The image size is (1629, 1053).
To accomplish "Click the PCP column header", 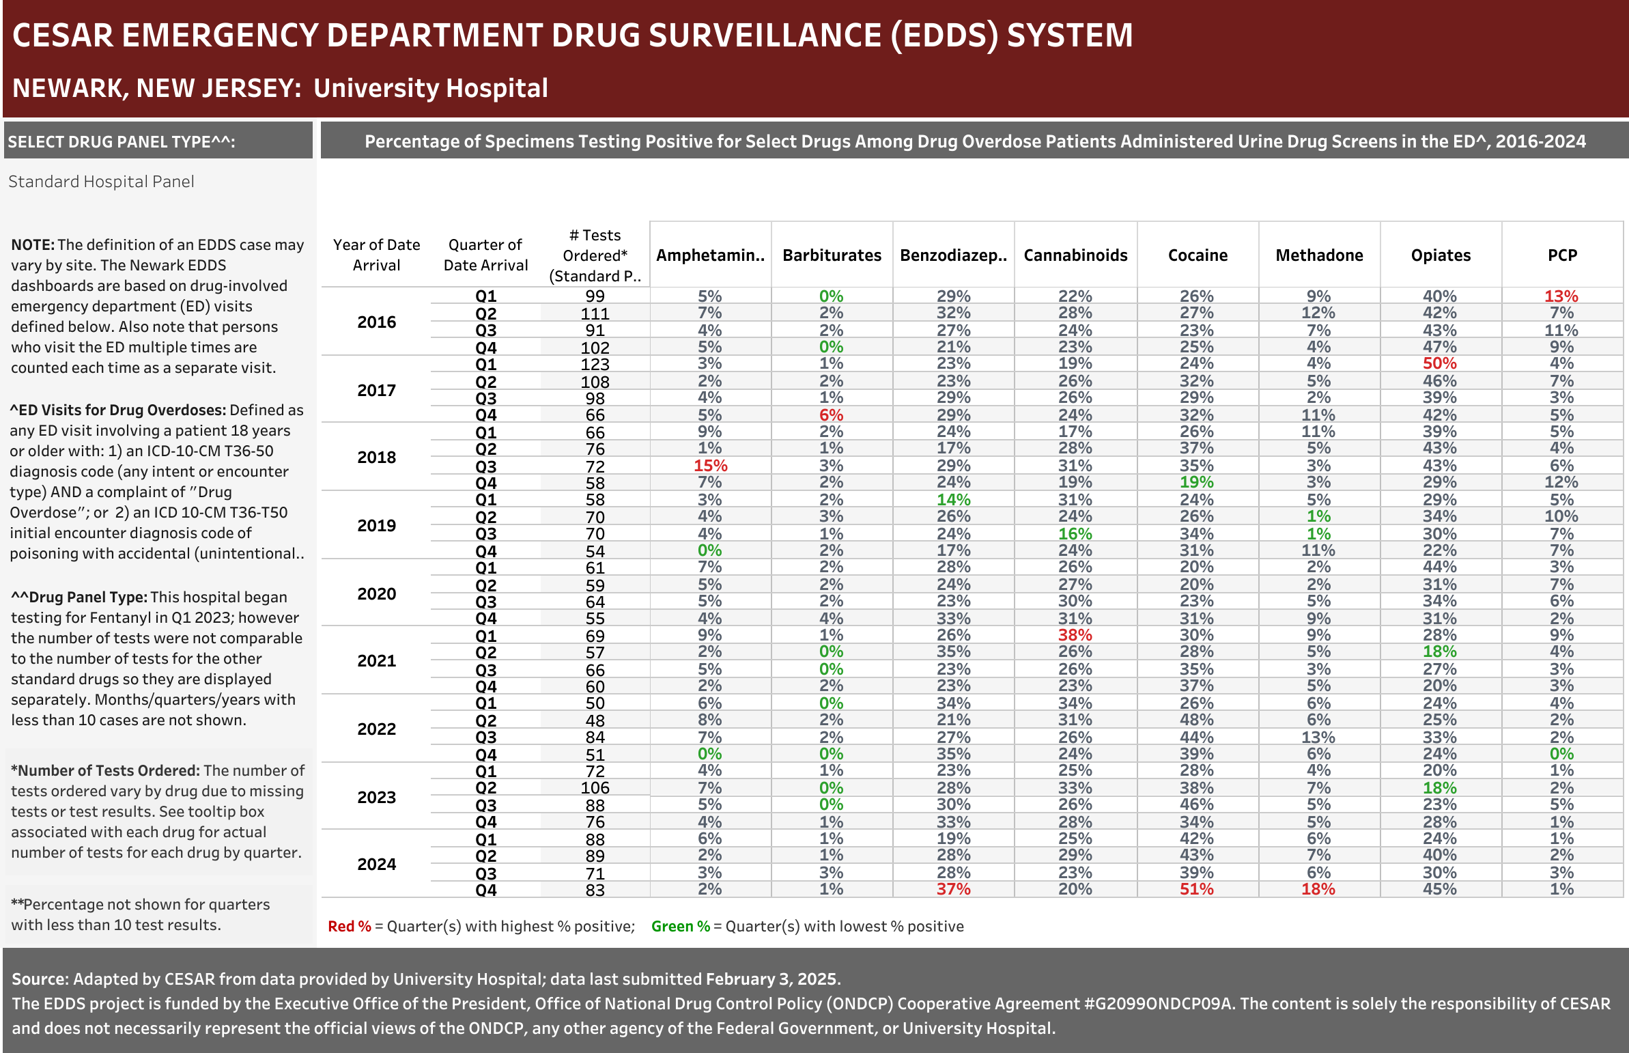I will coord(1563,255).
